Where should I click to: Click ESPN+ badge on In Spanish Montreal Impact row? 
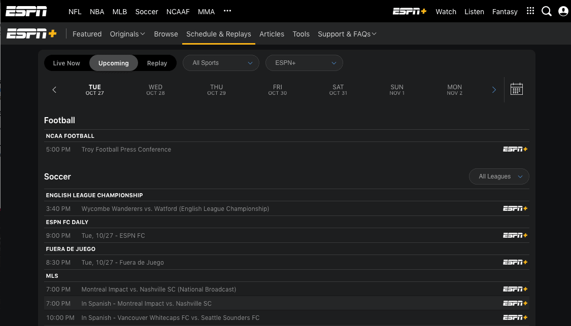pyautogui.click(x=515, y=304)
